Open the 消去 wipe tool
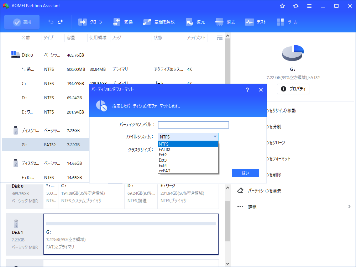 pos(225,22)
